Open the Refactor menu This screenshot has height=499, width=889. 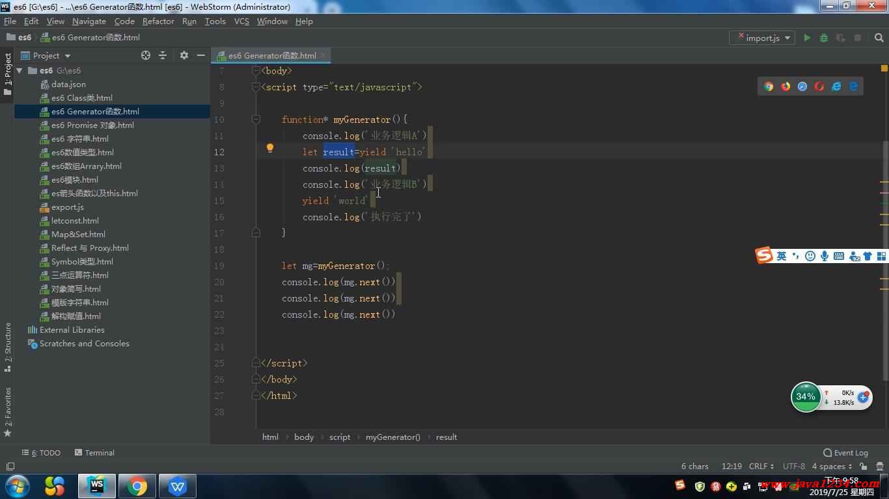158,21
